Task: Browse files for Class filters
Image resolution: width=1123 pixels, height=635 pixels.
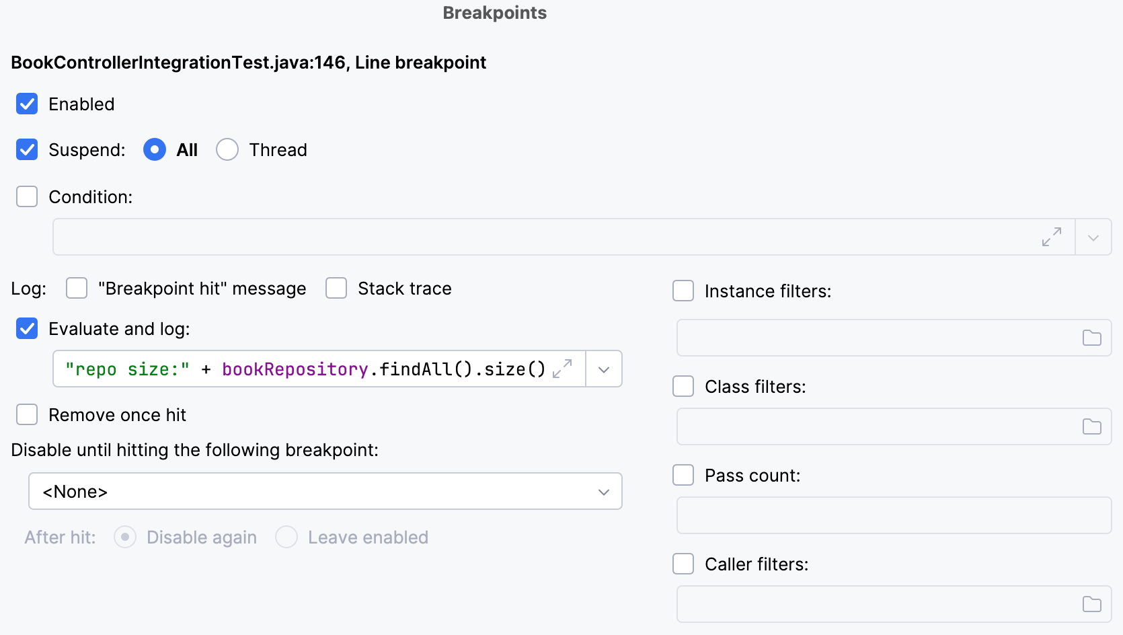Action: click(1091, 426)
